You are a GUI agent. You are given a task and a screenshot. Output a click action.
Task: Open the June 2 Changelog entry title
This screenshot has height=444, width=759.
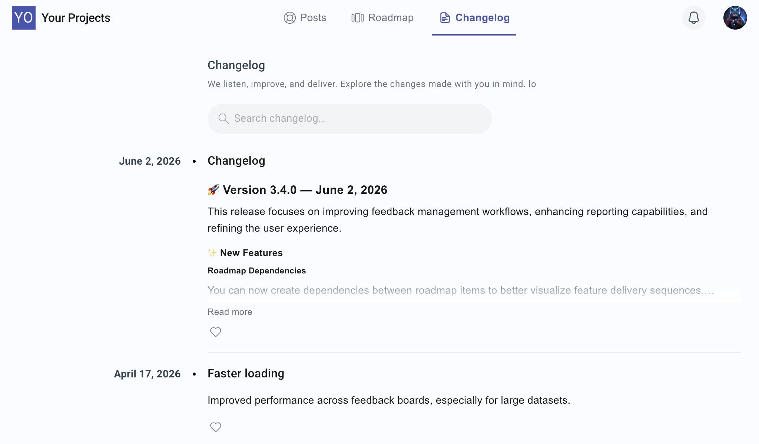(x=236, y=161)
